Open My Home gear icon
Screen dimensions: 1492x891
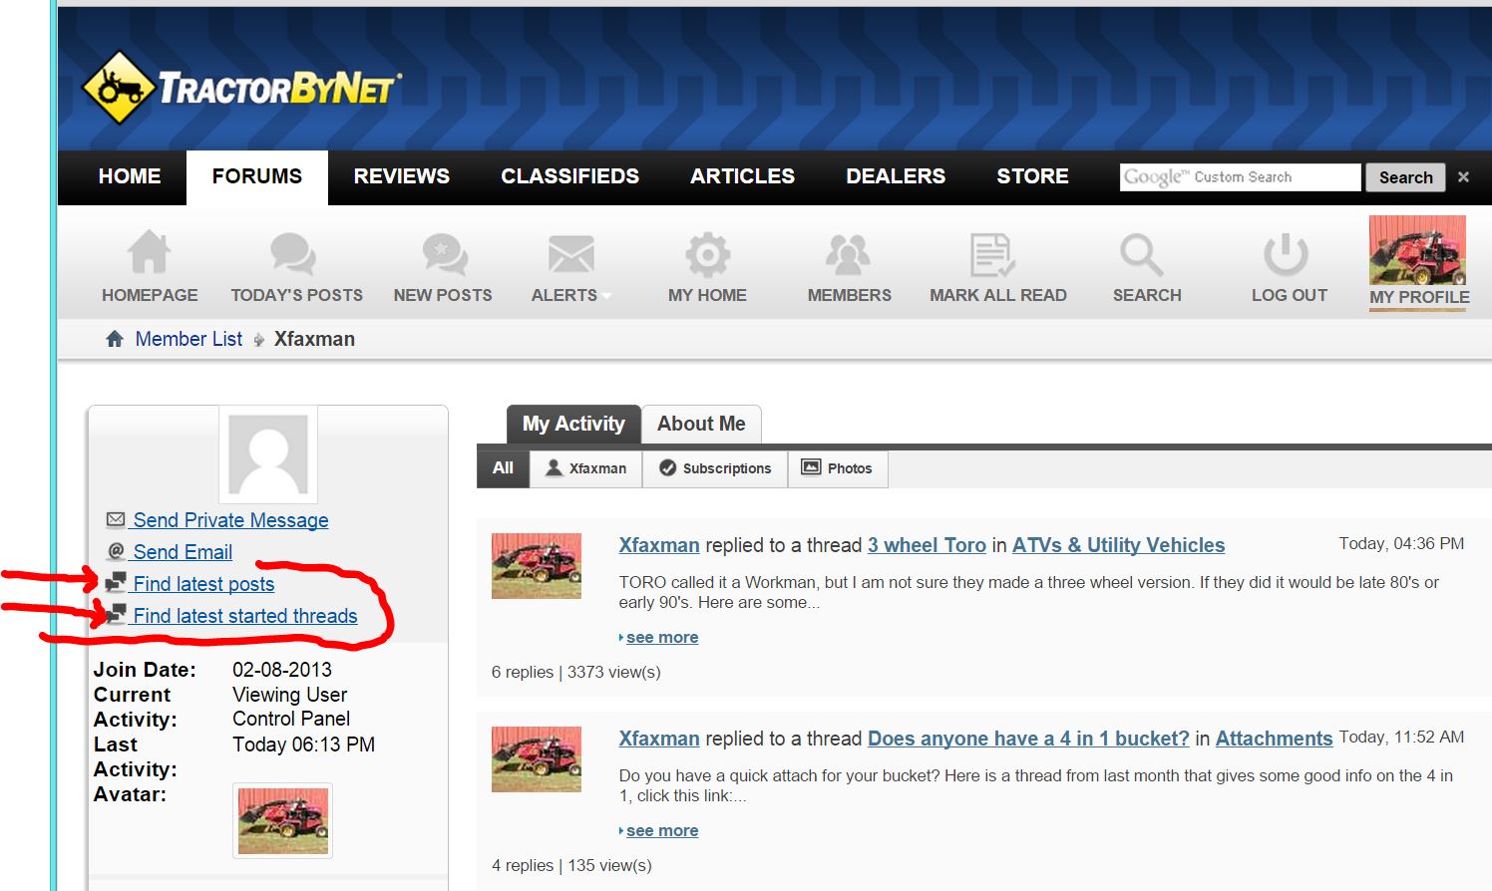point(707,253)
